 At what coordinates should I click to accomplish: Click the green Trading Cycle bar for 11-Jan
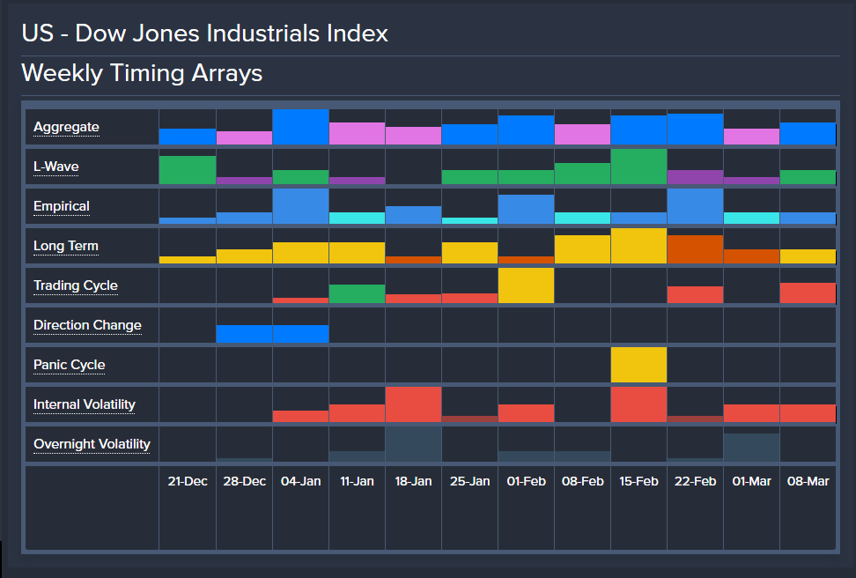click(357, 294)
